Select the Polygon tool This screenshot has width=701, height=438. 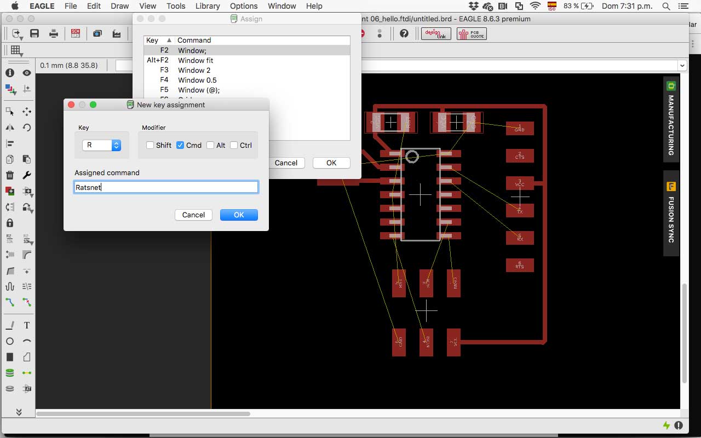(27, 357)
